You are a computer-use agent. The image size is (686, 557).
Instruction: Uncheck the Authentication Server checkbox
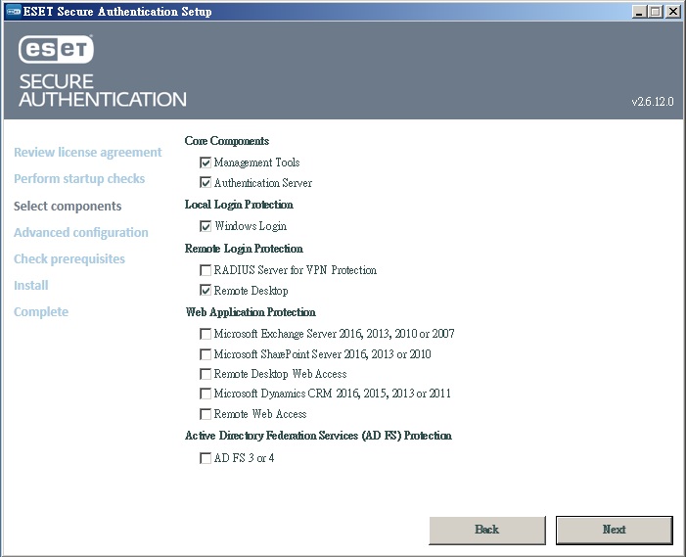click(x=206, y=182)
